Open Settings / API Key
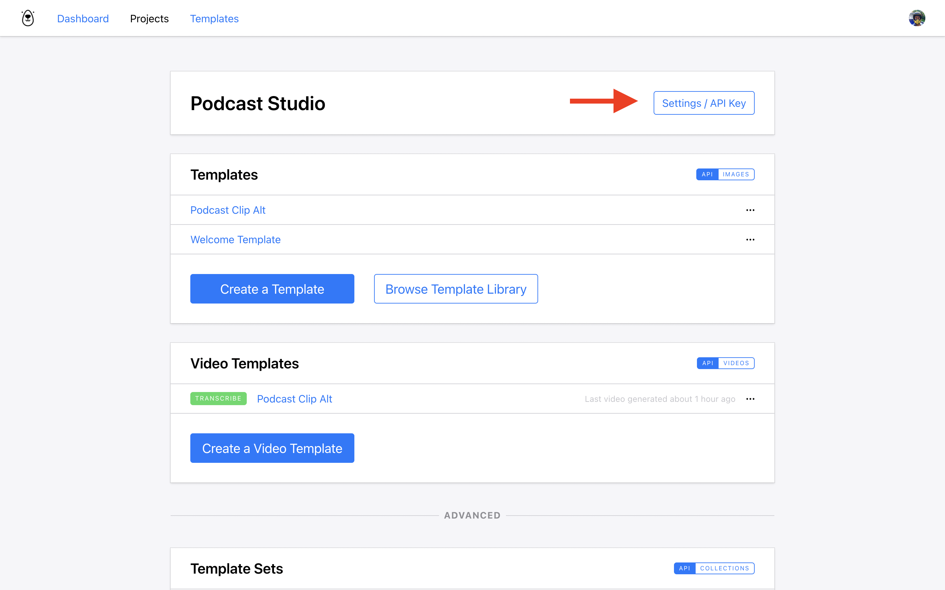This screenshot has height=590, width=945. click(x=704, y=103)
